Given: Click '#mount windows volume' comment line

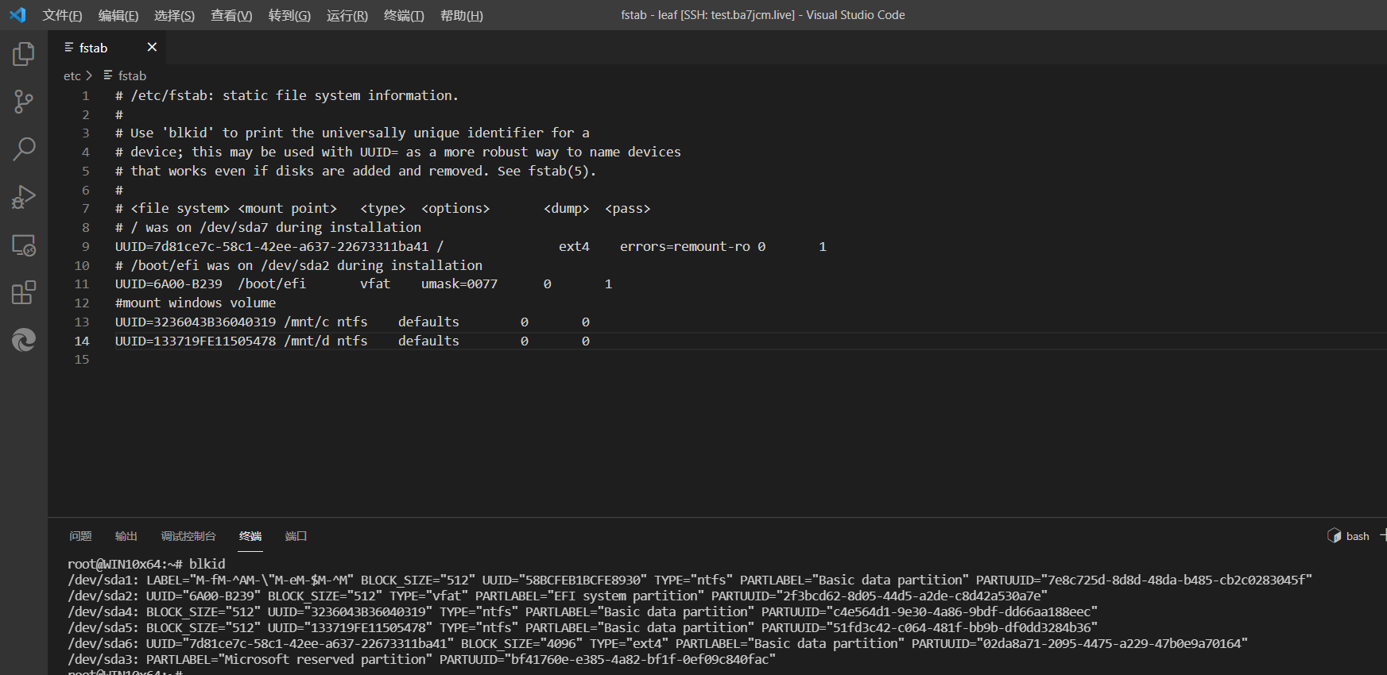Looking at the screenshot, I should tap(196, 303).
